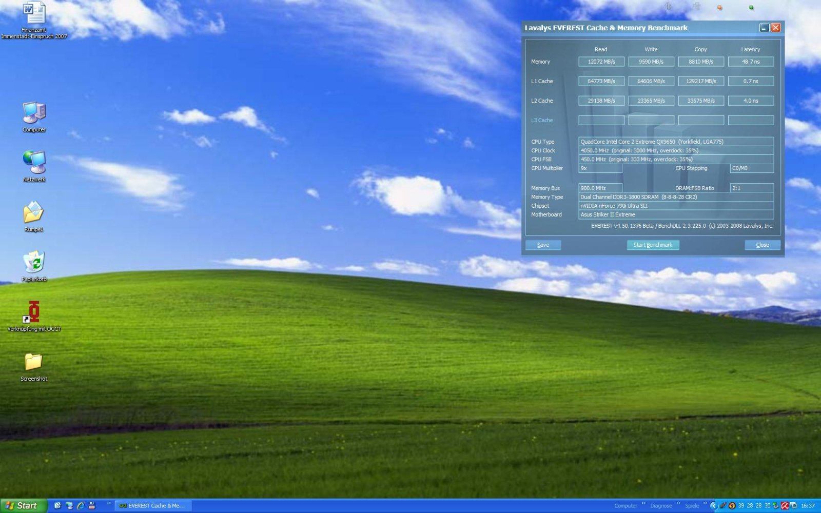Screen dimensions: 821x513
Task: Click Memory Latency value 48.7 ns
Action: pos(751,62)
